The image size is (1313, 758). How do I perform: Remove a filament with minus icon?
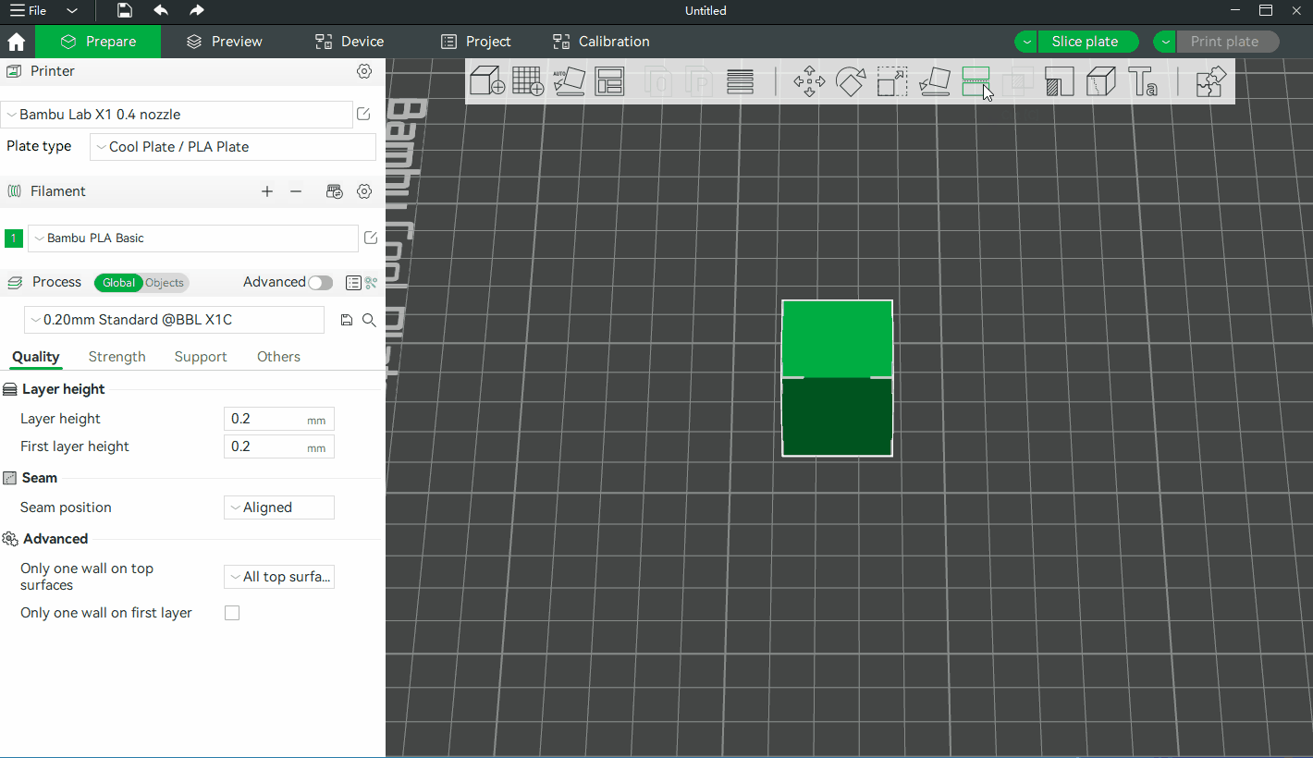tap(296, 191)
